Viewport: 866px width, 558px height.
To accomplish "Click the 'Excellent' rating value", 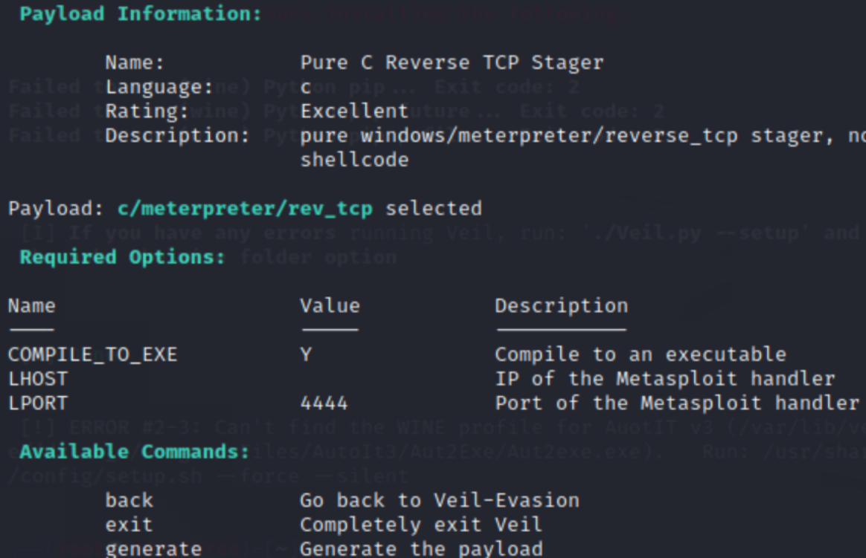I will click(354, 111).
